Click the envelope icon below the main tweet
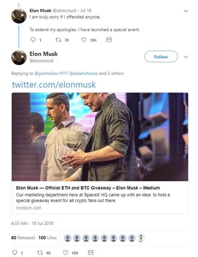Viewport: 198px width, 257px height. [x=91, y=252]
